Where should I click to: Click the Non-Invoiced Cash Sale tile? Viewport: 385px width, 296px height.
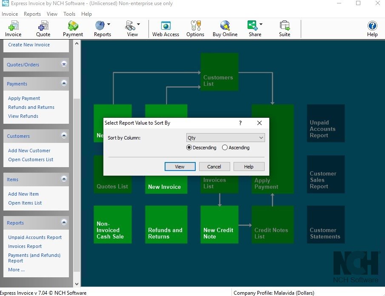113,225
